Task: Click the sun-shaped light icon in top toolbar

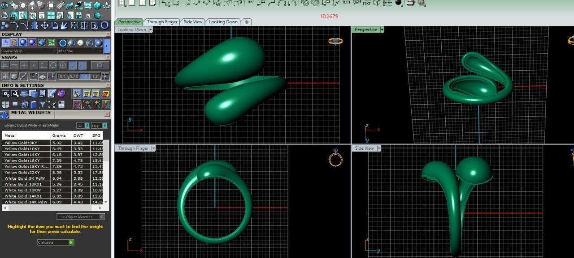Action: [x=23, y=5]
